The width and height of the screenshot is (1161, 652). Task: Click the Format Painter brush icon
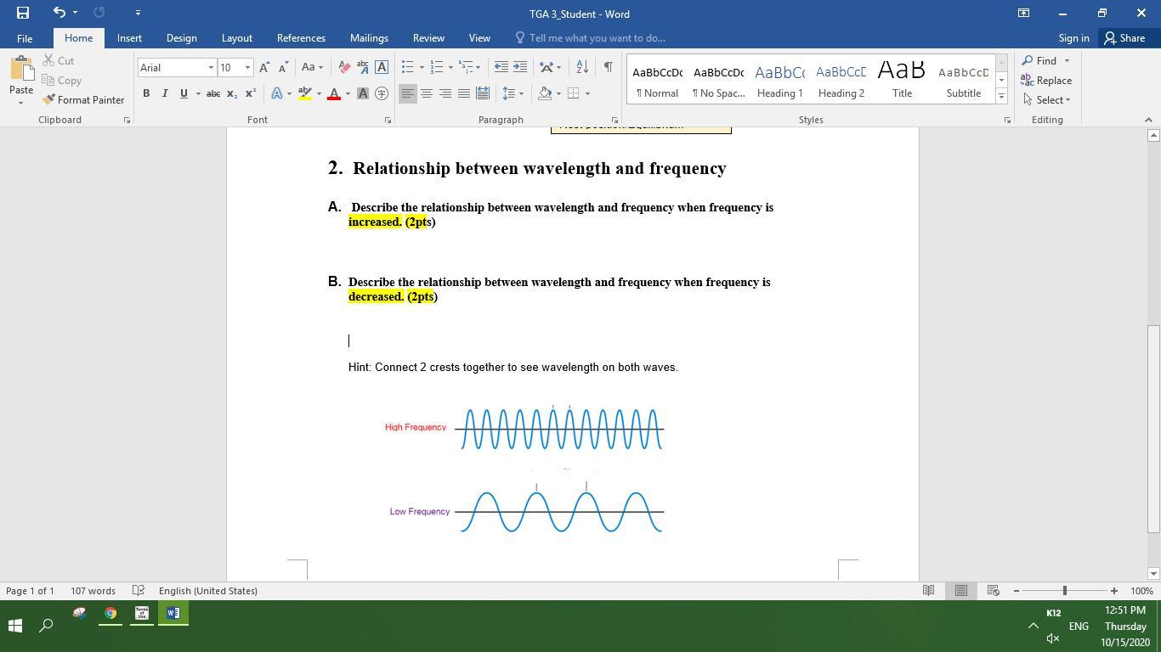(49, 100)
